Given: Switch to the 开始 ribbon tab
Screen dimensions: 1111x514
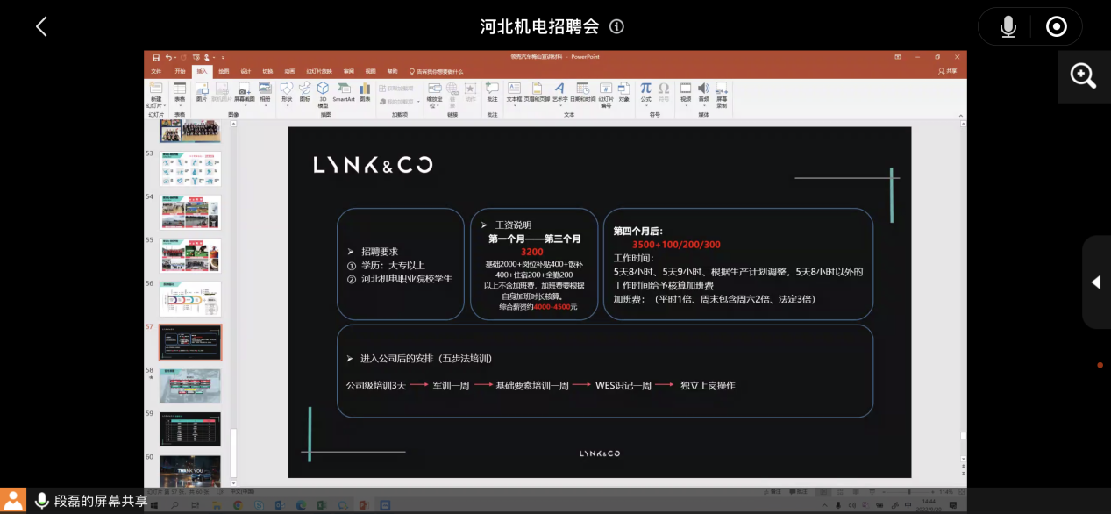Looking at the screenshot, I should coord(180,71).
